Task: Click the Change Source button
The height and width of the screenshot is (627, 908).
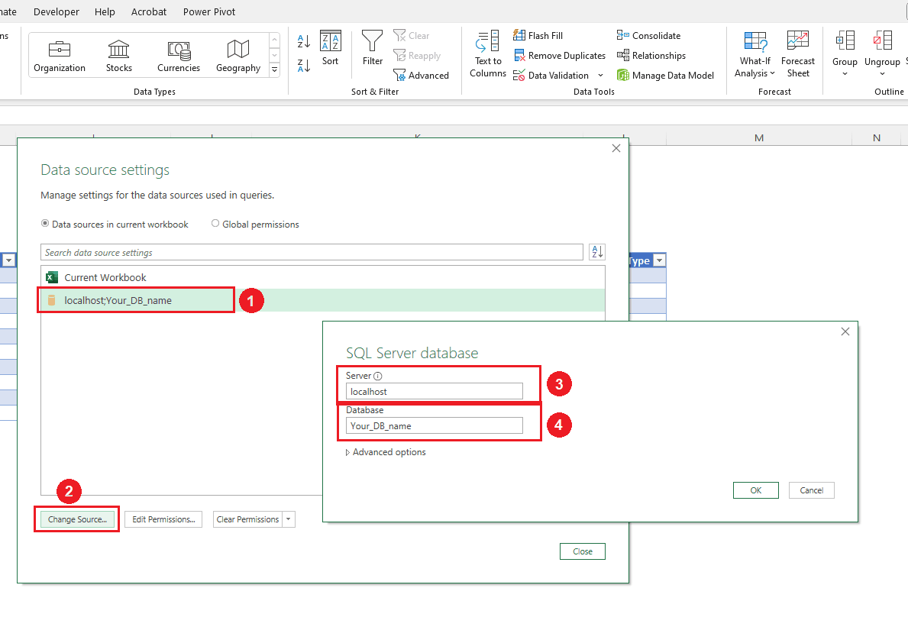Action: (x=76, y=519)
